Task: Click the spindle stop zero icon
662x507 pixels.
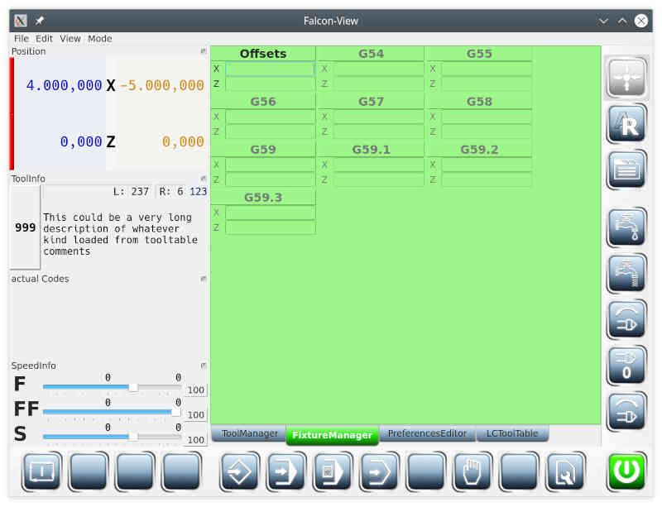Action: 626,366
